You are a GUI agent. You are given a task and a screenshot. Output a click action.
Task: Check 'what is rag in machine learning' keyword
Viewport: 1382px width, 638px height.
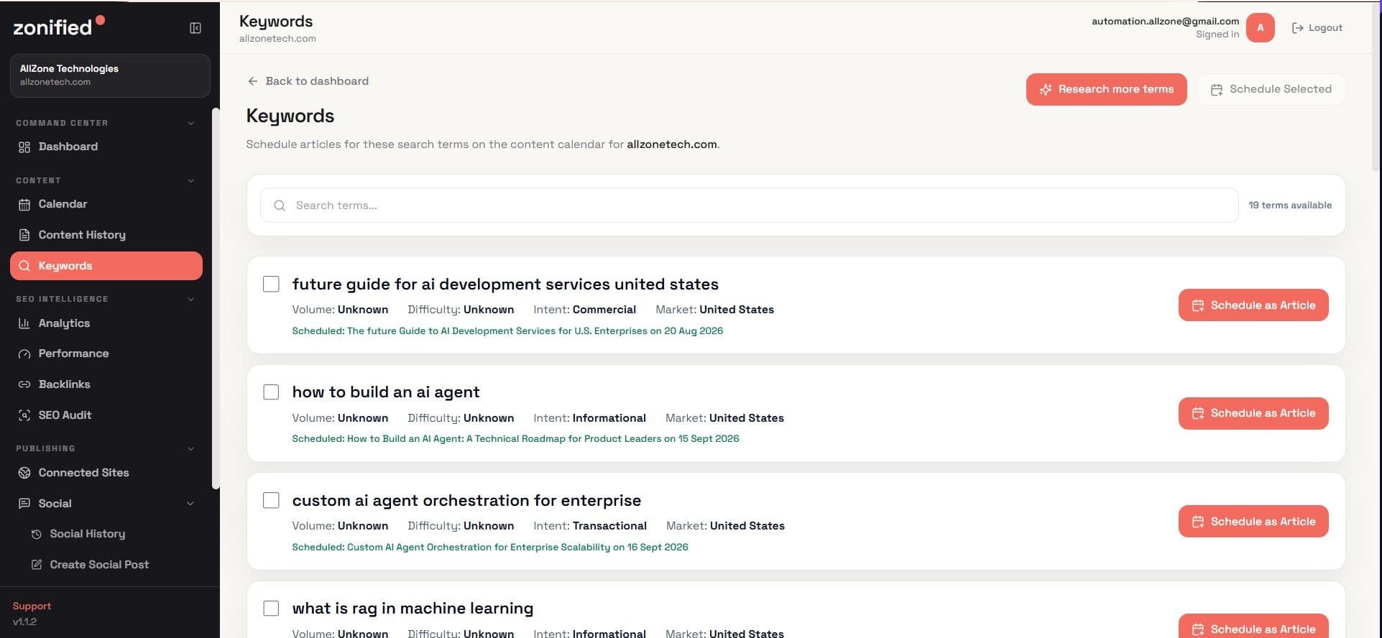pos(271,609)
